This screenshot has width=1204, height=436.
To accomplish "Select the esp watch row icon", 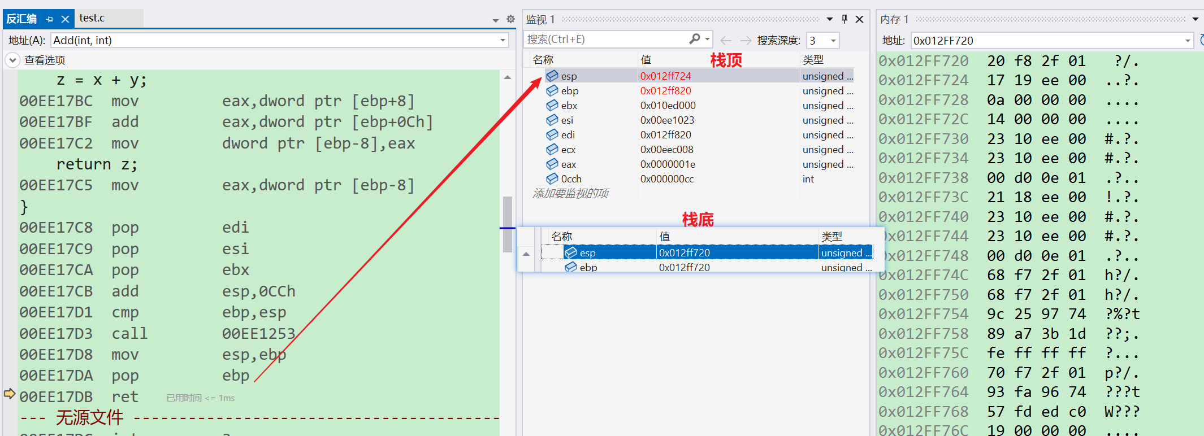I will tap(552, 76).
